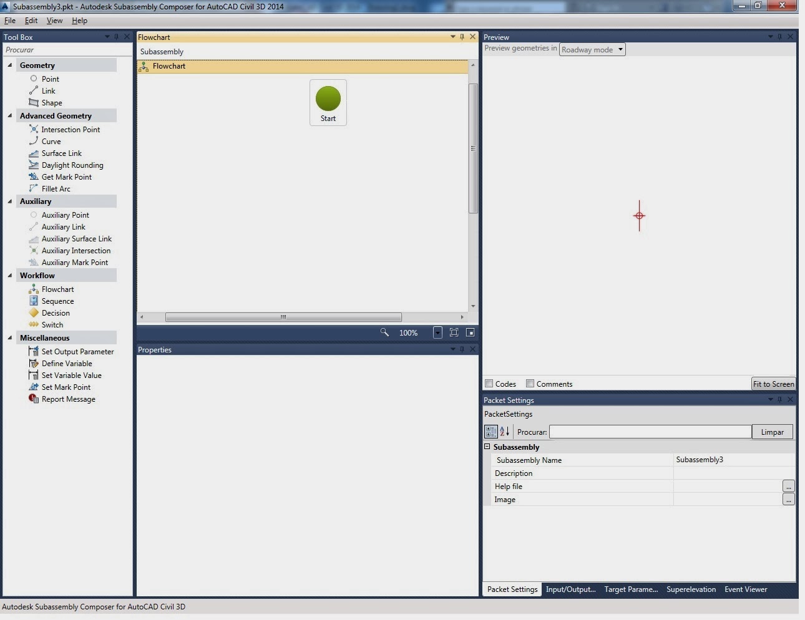Open the Help menu
The width and height of the screenshot is (805, 620).
(79, 21)
